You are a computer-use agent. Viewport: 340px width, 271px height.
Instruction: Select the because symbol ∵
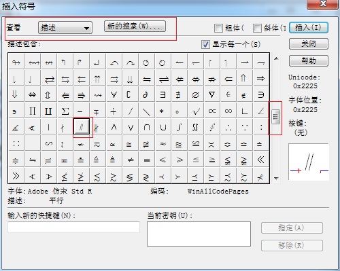point(244,127)
